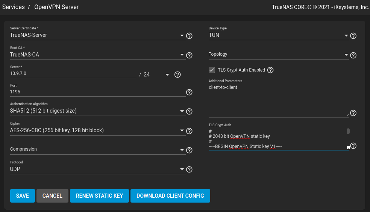Image resolution: width=370 pixels, height=212 pixels.
Task: Uncheck TLS Crypt Auth Enabled checkbox
Action: pos(212,70)
